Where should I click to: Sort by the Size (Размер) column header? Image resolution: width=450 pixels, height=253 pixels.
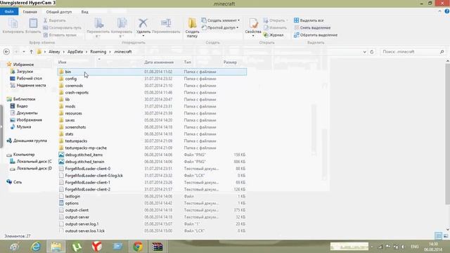click(230, 63)
